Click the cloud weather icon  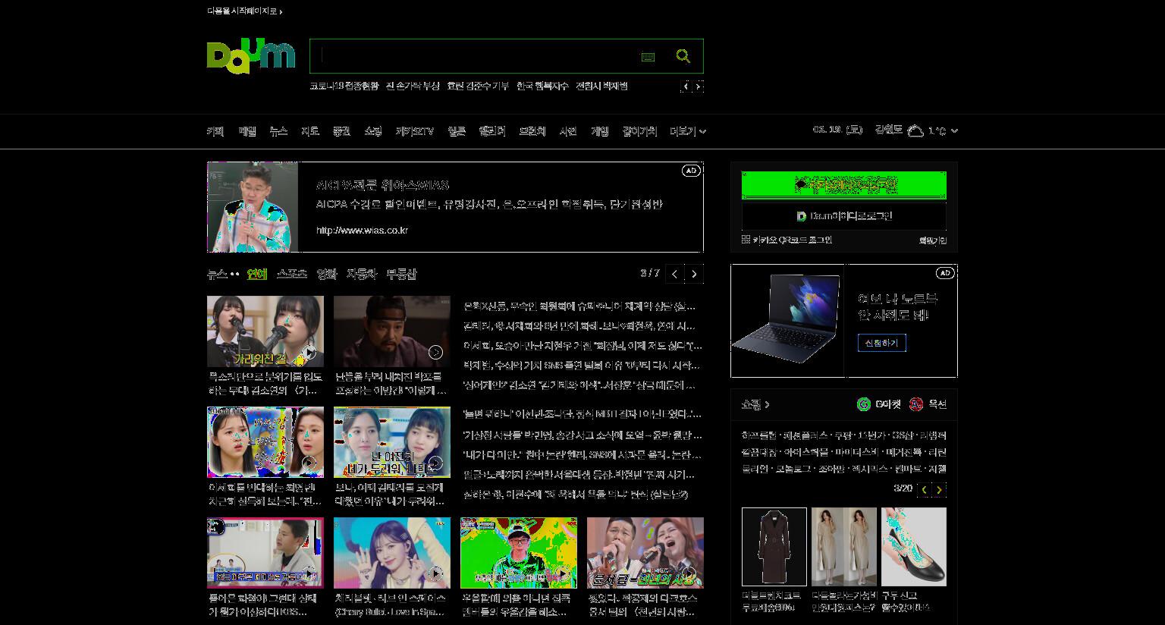click(x=915, y=130)
